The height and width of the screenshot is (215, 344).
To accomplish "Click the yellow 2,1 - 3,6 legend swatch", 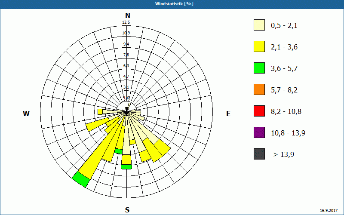I will point(259,46).
